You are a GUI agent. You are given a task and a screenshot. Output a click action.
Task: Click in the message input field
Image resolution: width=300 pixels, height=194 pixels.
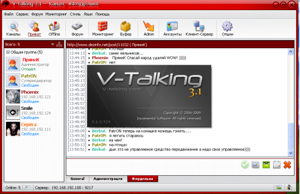point(153,167)
